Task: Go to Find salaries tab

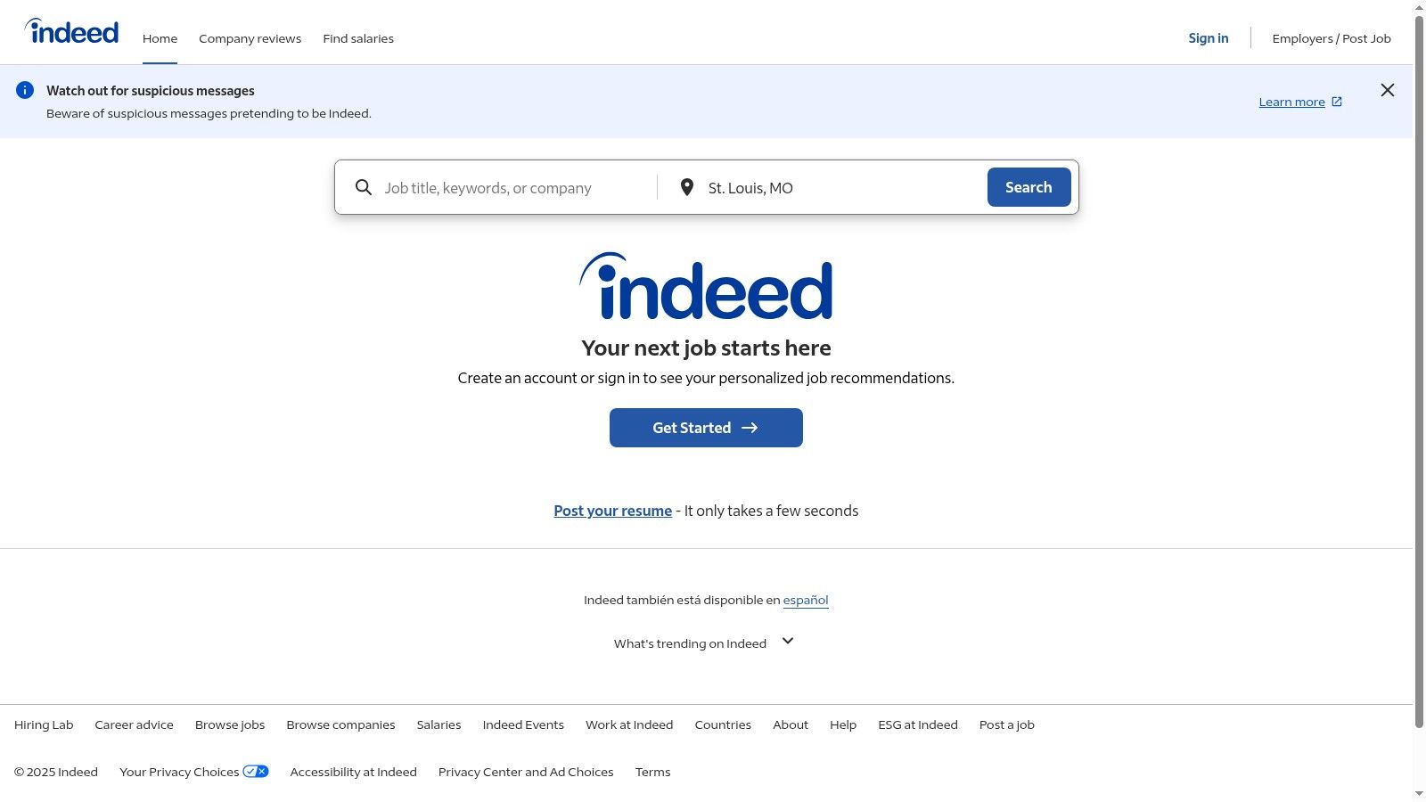Action: click(358, 38)
